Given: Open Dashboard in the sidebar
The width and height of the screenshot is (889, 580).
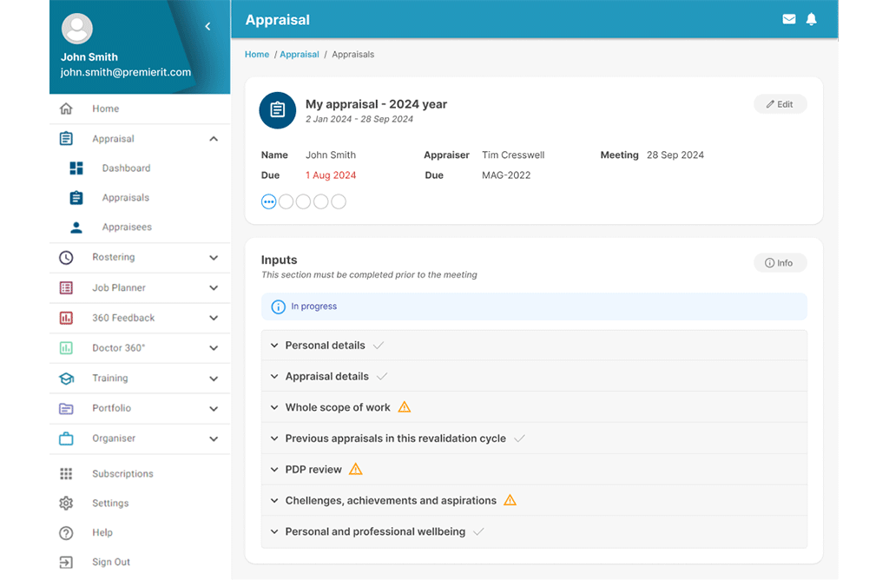Looking at the screenshot, I should click(126, 168).
